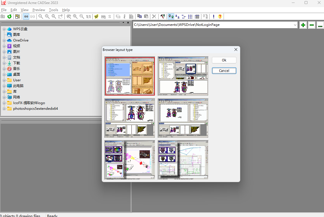
Task: Click the green refresh icon in toolbar
Action: (9, 16)
